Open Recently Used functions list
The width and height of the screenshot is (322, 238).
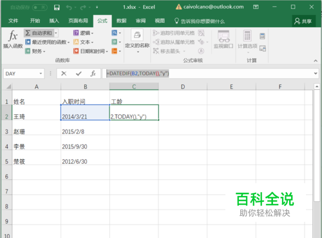[47, 42]
